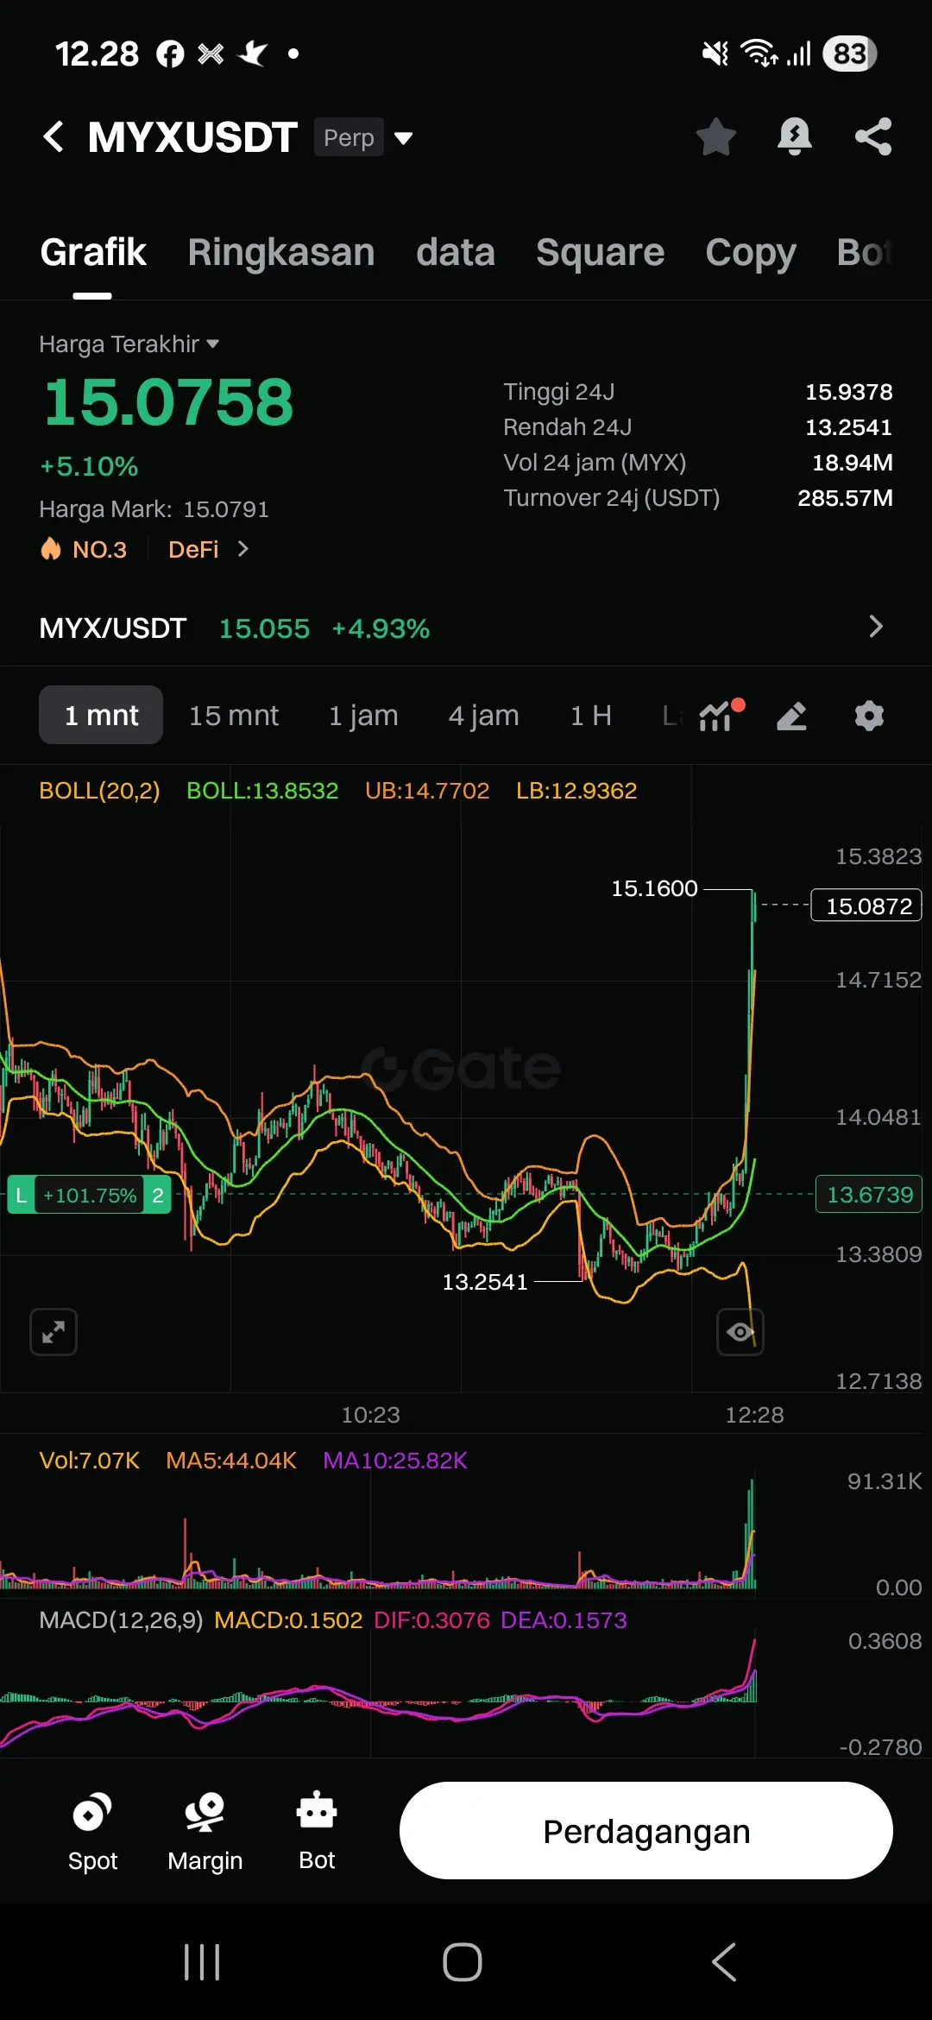Open the Square tab
The height and width of the screenshot is (2020, 932).
(x=600, y=252)
